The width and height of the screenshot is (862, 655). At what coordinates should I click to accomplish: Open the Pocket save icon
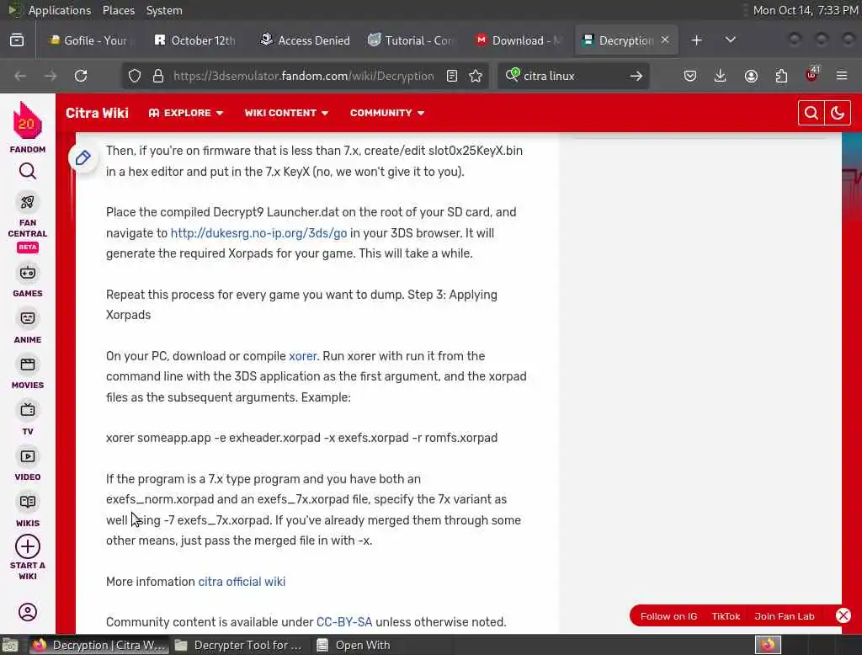click(x=690, y=76)
